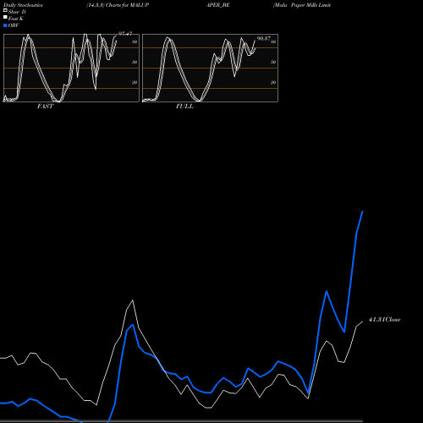This screenshot has height=423, width=423.
Task: Click the 'APER_BE' symbol text
Action: pyautogui.click(x=218, y=5)
